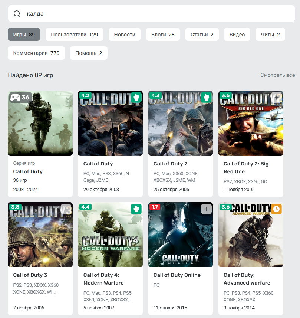Open the Call of Duty series cover image

coord(40,123)
